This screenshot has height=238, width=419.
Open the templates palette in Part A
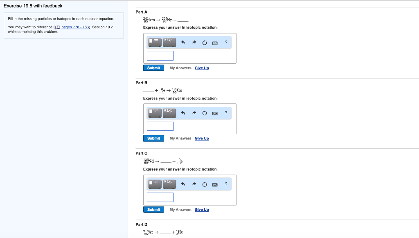(155, 42)
